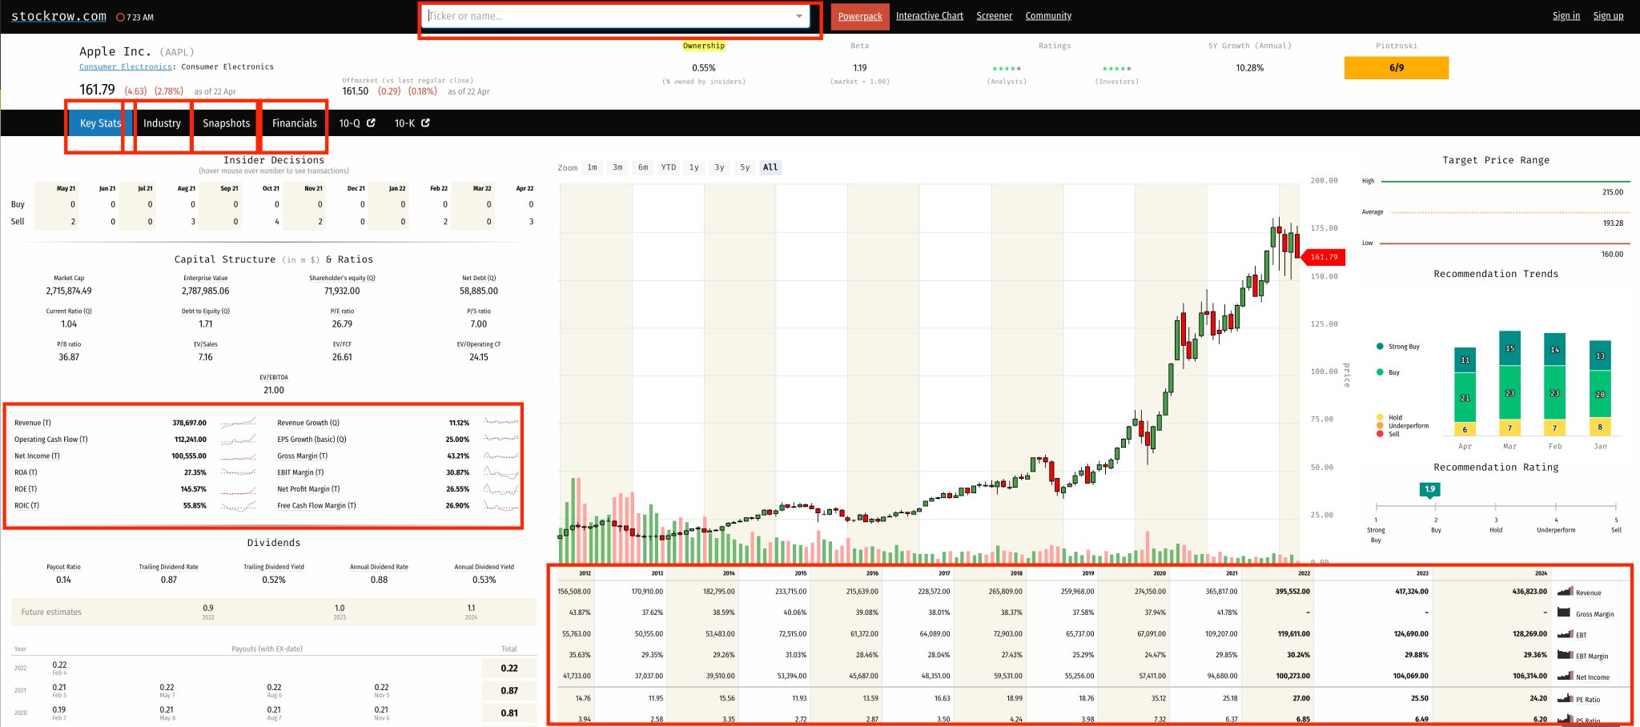Toggle the Sell legend marker
Screen dimensions: 1640x727
1379,434
